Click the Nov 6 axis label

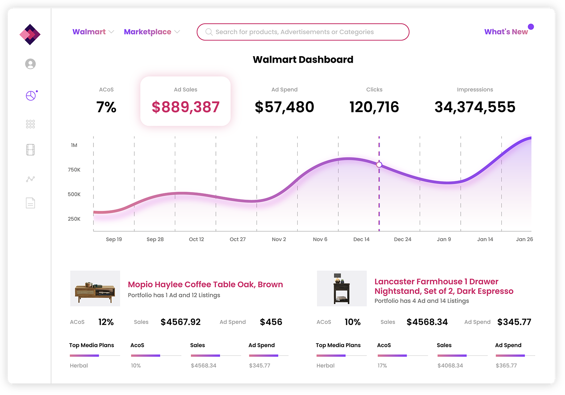[320, 239]
